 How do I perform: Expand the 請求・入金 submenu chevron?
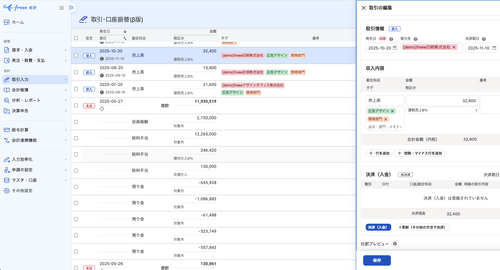(x=66, y=50)
